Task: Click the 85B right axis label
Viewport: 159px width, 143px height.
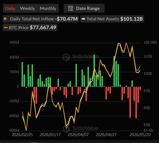Action: [x=147, y=125]
